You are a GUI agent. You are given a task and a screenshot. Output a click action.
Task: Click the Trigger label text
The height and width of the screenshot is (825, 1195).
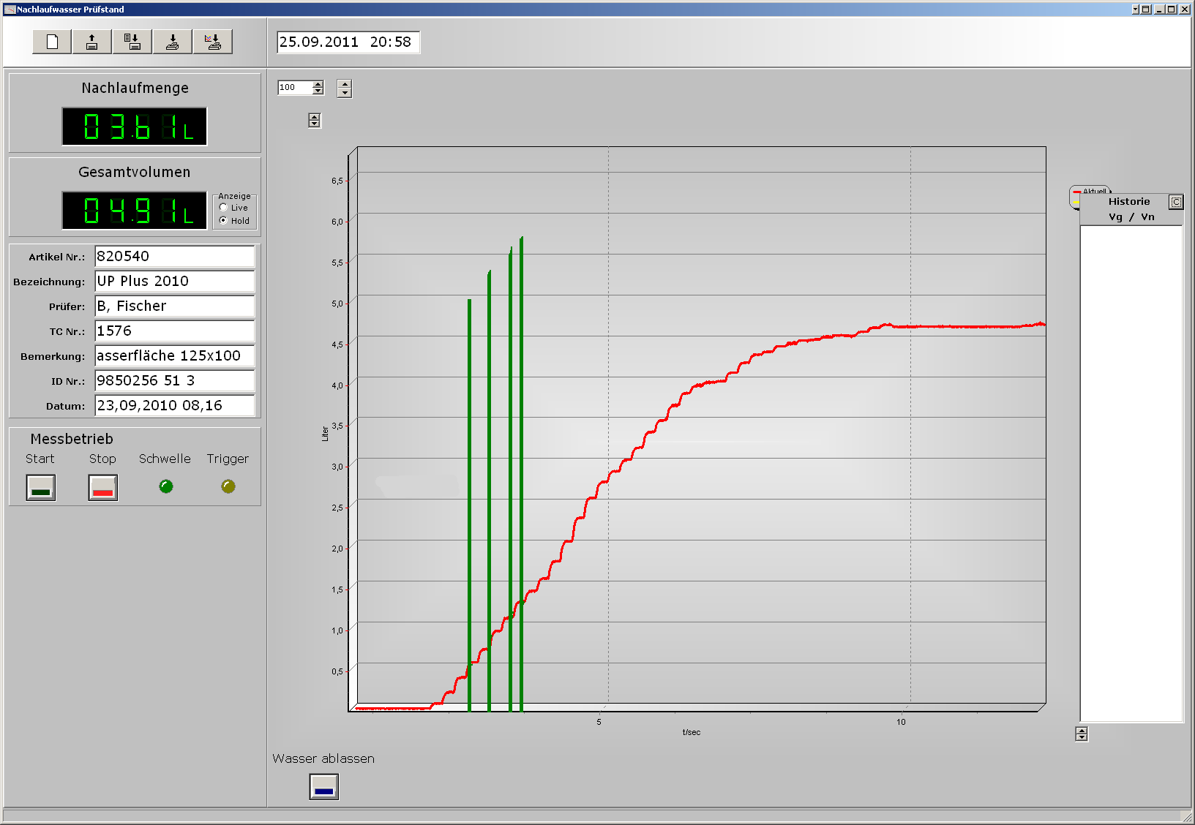point(228,459)
